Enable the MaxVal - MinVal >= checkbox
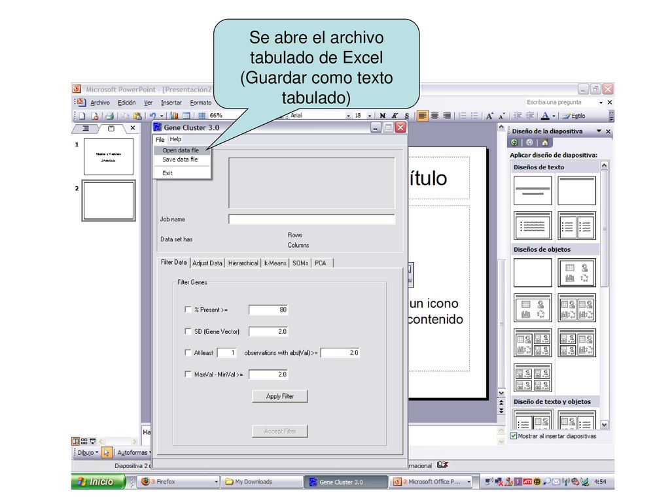Image resolution: width=670 pixels, height=502 pixels. [188, 374]
